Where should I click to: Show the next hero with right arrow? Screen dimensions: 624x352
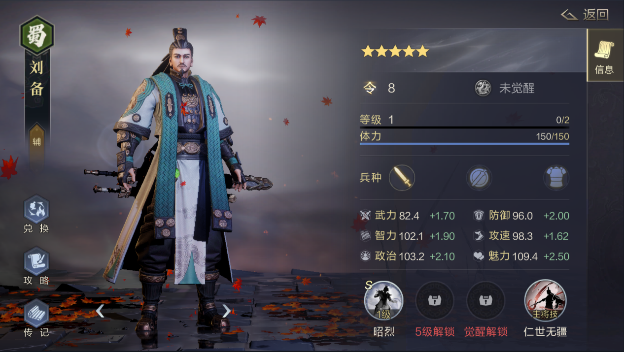tap(226, 311)
